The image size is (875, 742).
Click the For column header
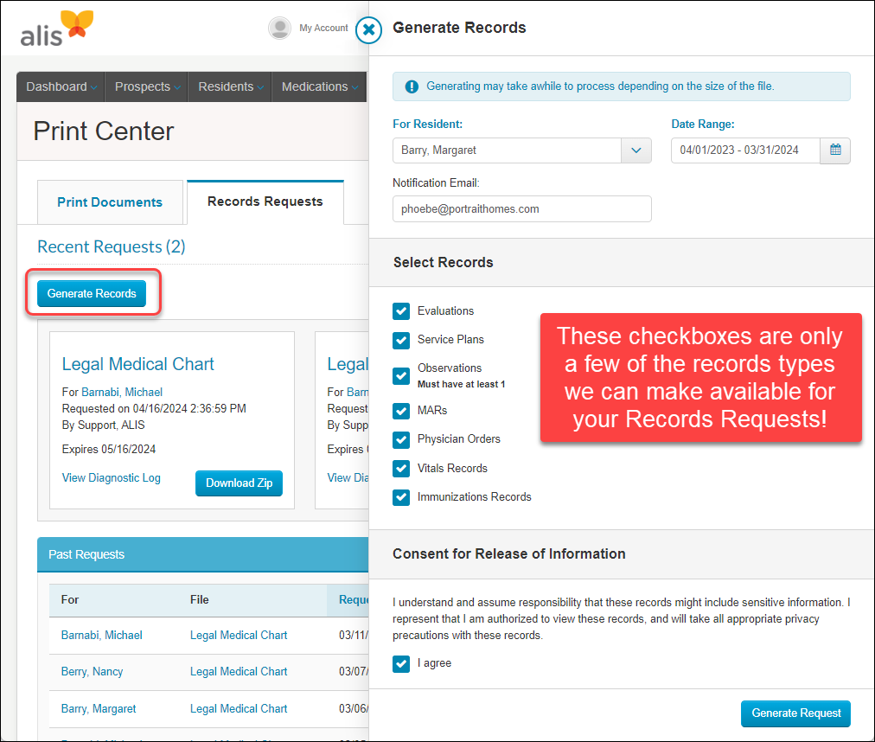70,599
